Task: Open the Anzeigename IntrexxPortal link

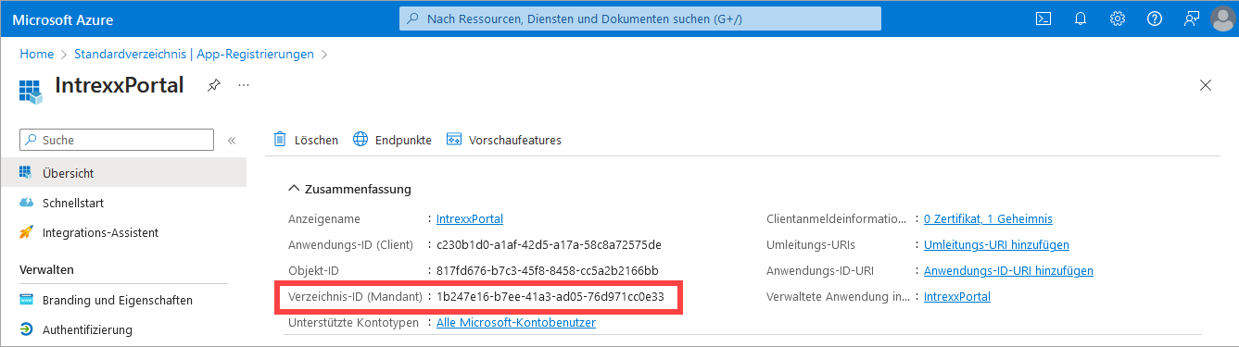Action: point(470,219)
